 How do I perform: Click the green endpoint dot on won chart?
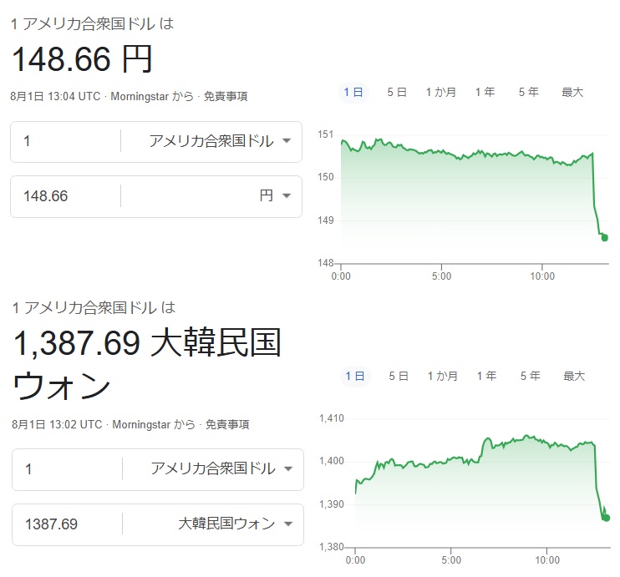tap(606, 518)
